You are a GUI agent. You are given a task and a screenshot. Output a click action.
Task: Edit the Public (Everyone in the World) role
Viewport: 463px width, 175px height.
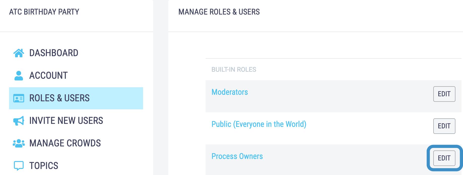(x=444, y=126)
